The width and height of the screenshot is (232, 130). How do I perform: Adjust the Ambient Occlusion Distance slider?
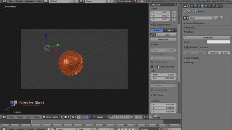[219, 53]
